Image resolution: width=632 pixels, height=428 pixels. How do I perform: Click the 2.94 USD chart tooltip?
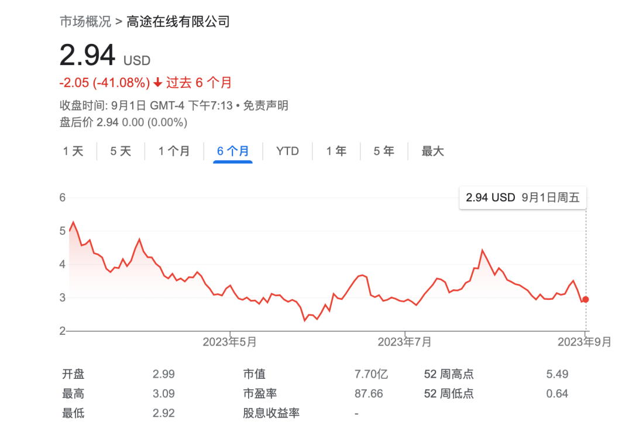523,198
